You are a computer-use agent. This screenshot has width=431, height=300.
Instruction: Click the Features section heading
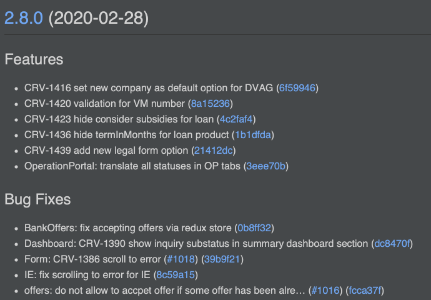point(34,59)
